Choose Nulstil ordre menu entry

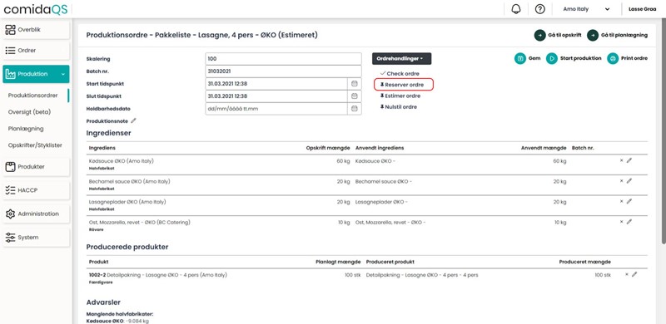[x=399, y=107]
